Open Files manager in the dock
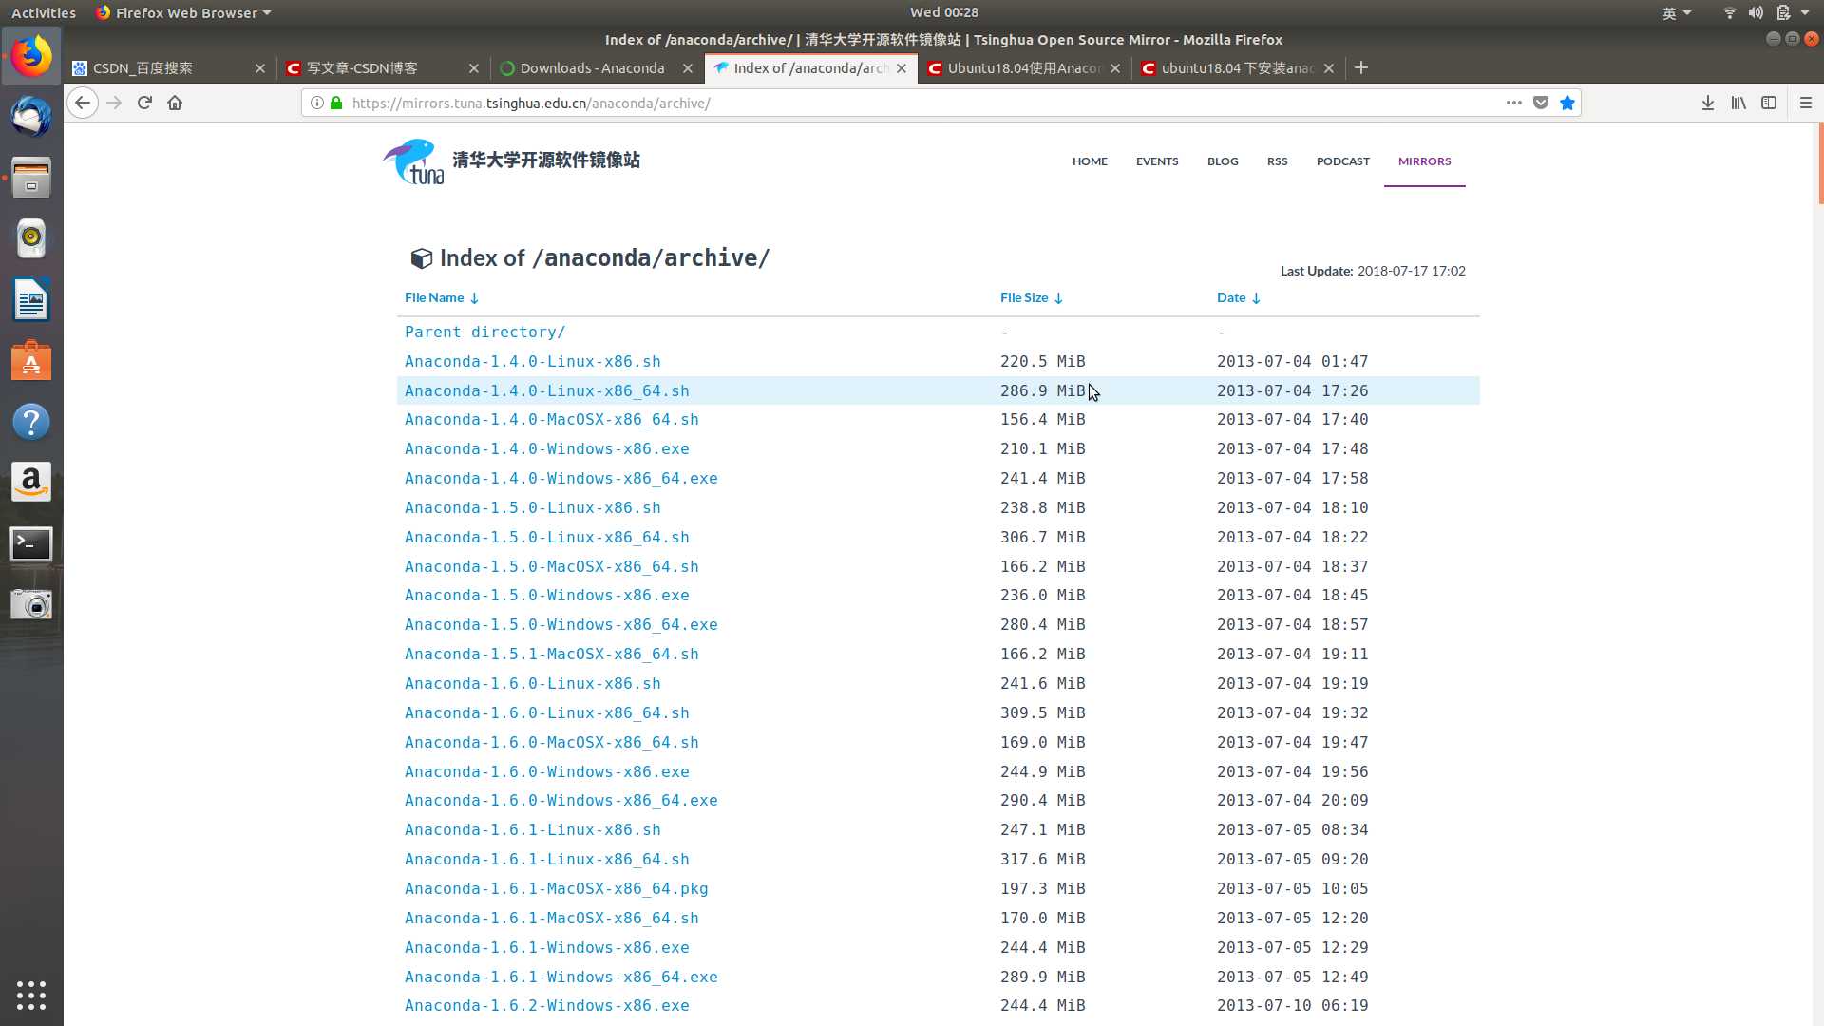This screenshot has width=1824, height=1026. [31, 178]
